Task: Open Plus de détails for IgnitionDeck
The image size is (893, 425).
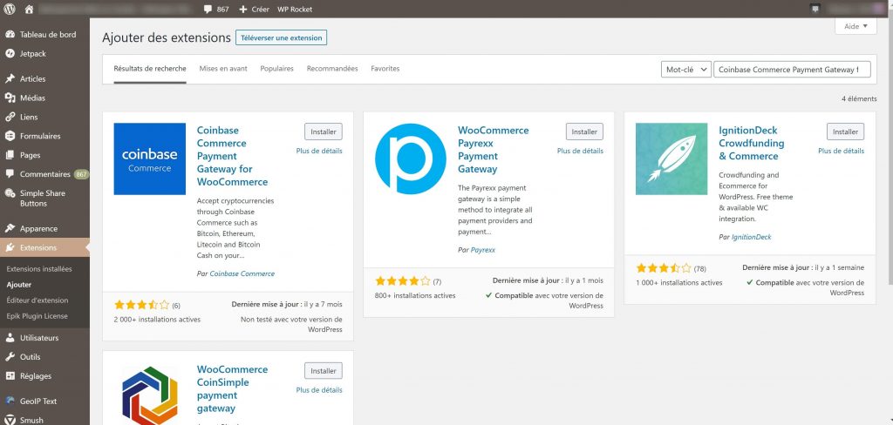Action: 841,151
